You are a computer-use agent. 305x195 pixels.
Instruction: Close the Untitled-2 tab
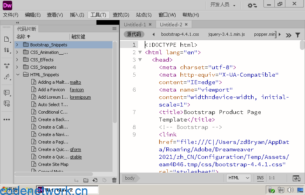coord(186,24)
